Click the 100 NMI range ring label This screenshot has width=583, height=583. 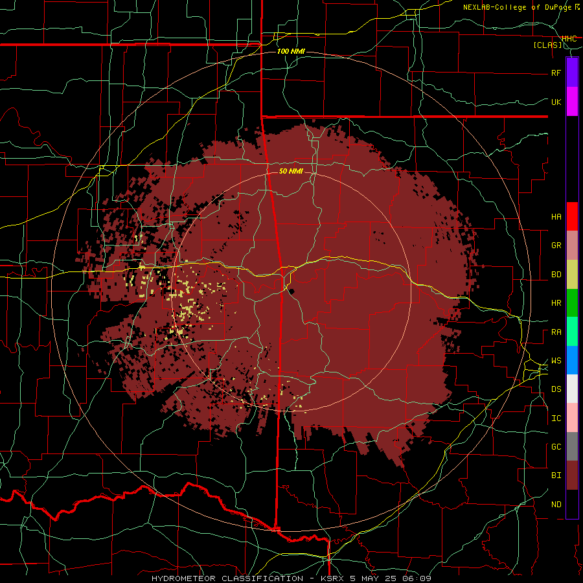291,51
